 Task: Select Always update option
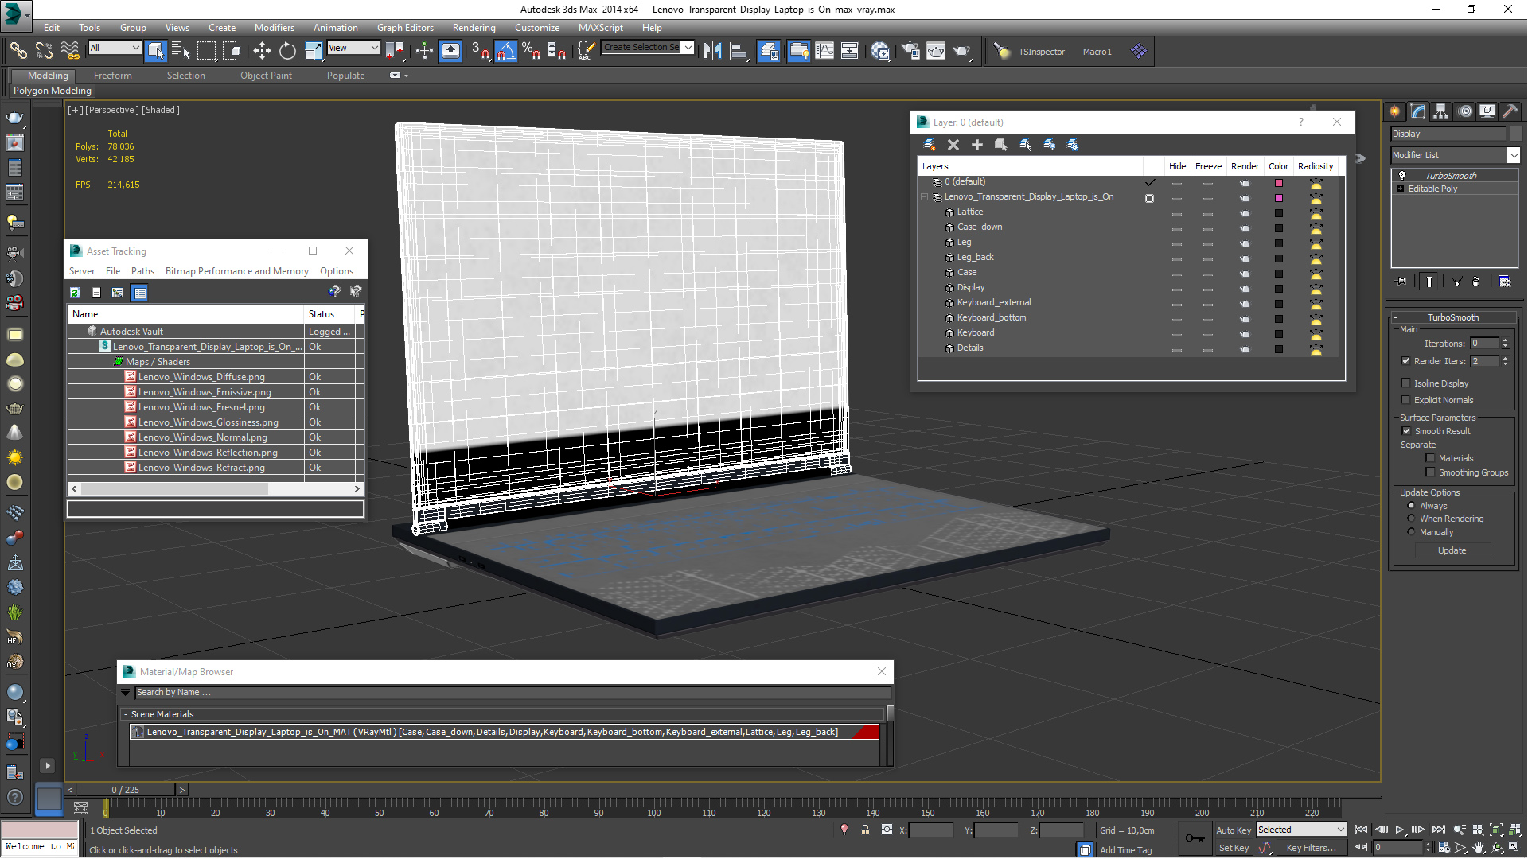pyautogui.click(x=1411, y=506)
